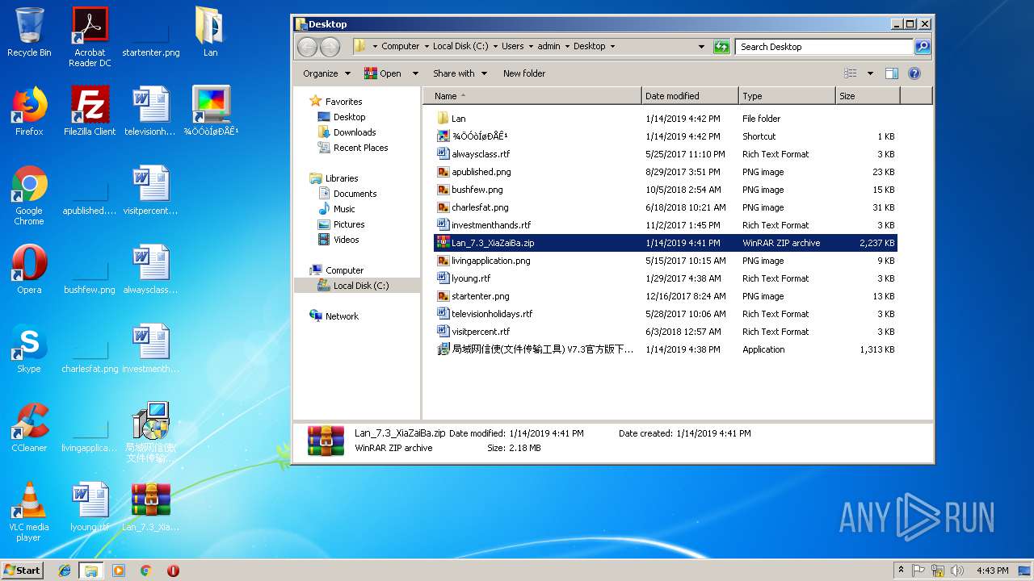Toggle the preview pane button
Viewport: 1034px width, 581px height.
click(891, 73)
